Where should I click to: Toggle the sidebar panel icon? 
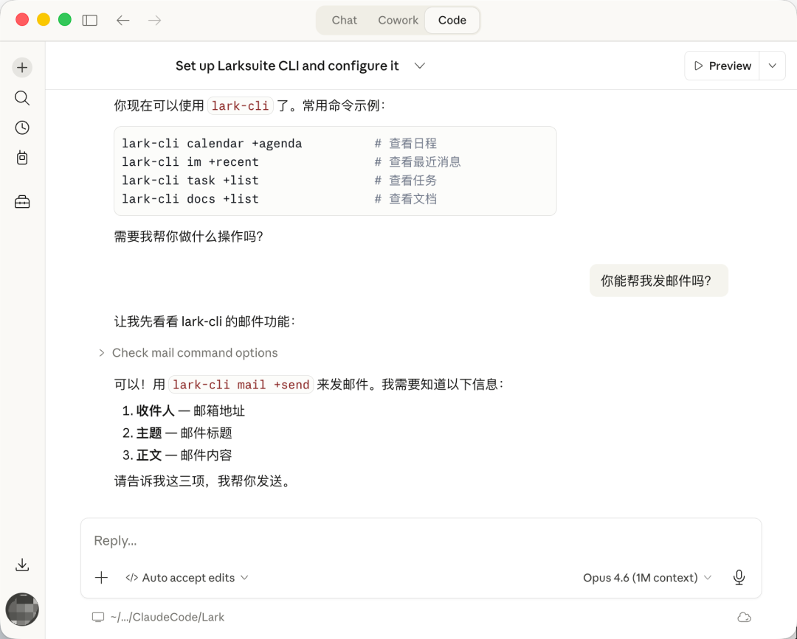(x=90, y=21)
